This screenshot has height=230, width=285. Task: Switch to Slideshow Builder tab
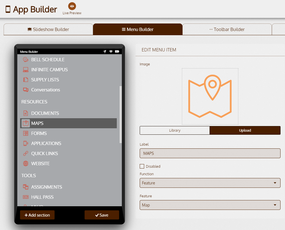point(48,29)
